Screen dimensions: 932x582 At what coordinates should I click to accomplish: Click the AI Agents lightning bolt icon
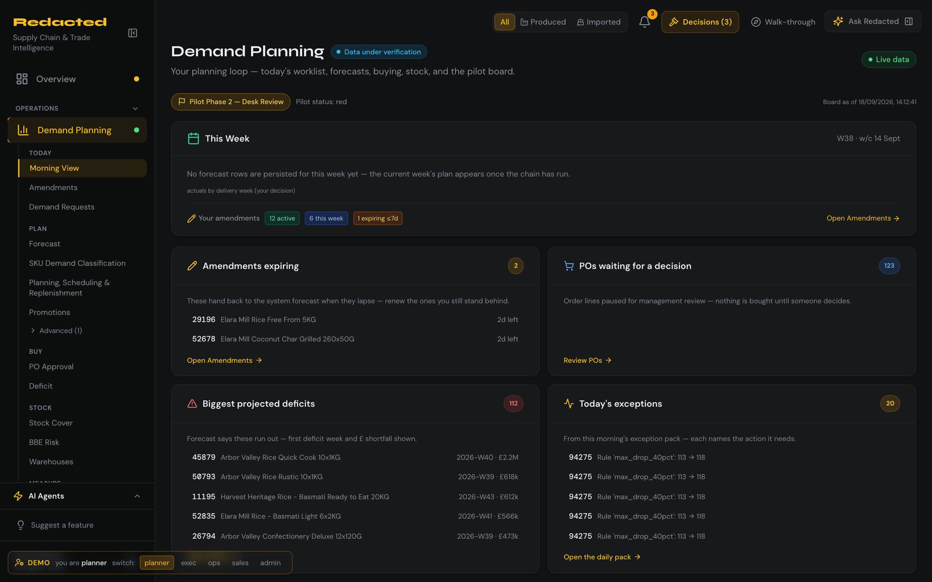(18, 496)
